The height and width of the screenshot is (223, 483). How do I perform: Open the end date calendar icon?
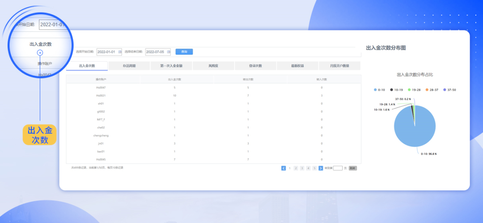(168, 52)
